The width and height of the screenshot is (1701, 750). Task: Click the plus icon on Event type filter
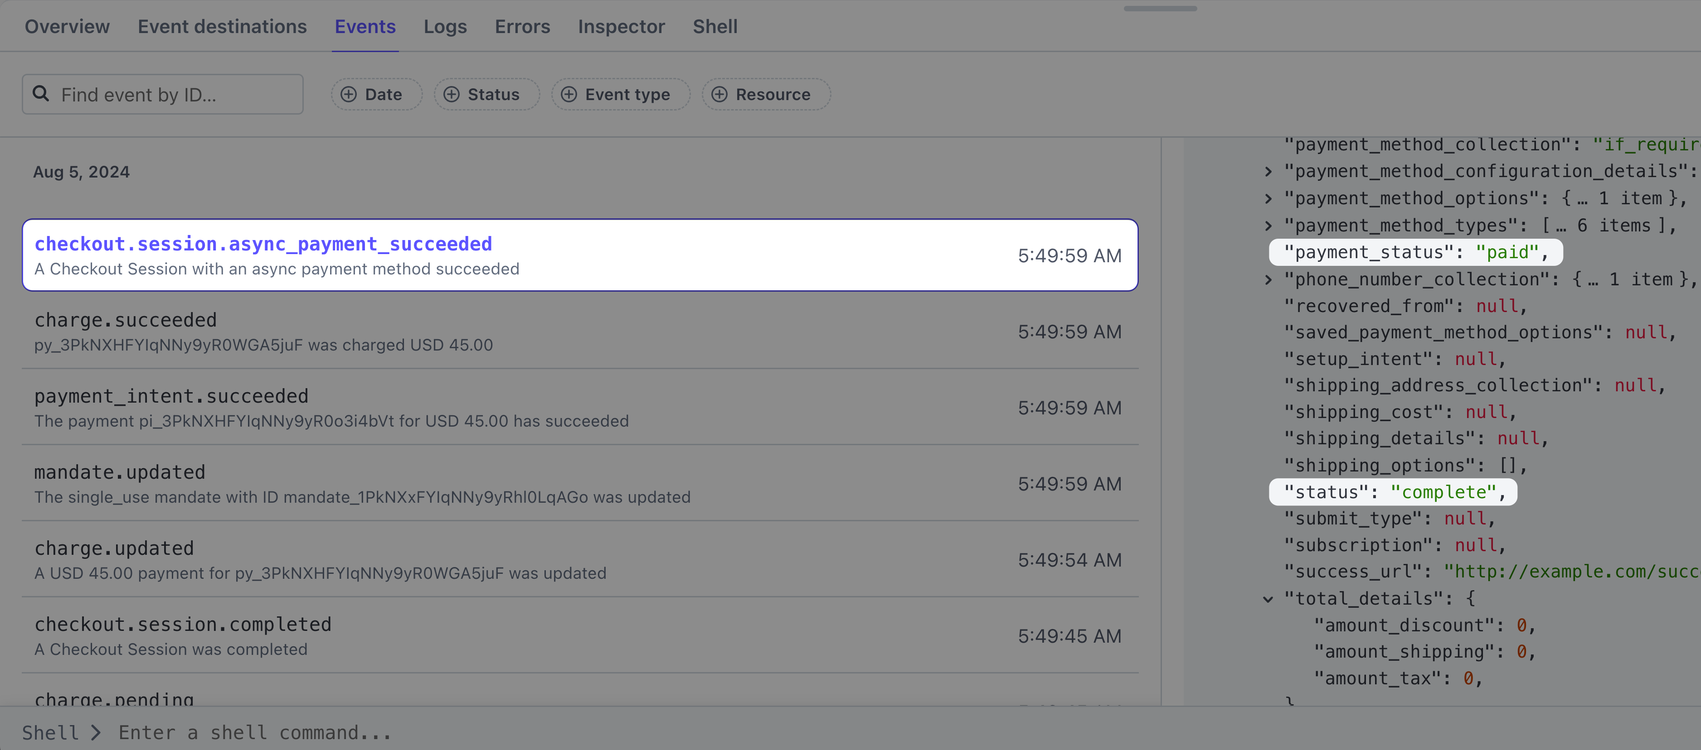tap(569, 94)
